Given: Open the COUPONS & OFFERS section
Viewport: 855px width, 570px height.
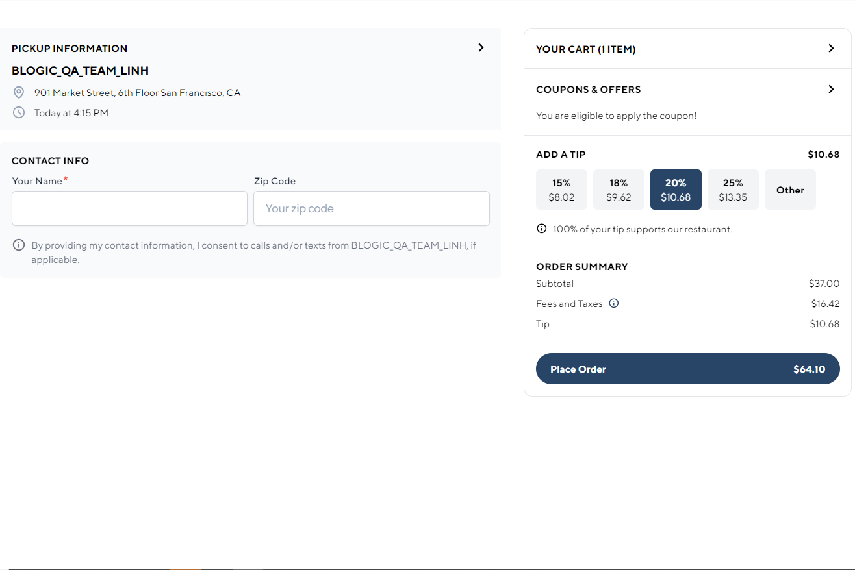Looking at the screenshot, I should [x=831, y=89].
